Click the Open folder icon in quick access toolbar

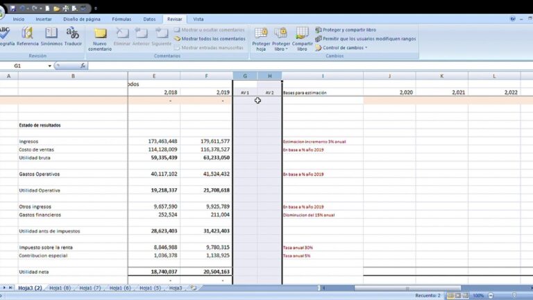(56, 8)
